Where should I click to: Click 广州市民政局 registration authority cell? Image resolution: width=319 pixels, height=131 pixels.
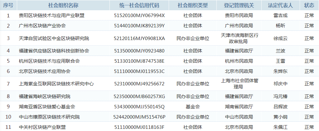click(x=239, y=25)
